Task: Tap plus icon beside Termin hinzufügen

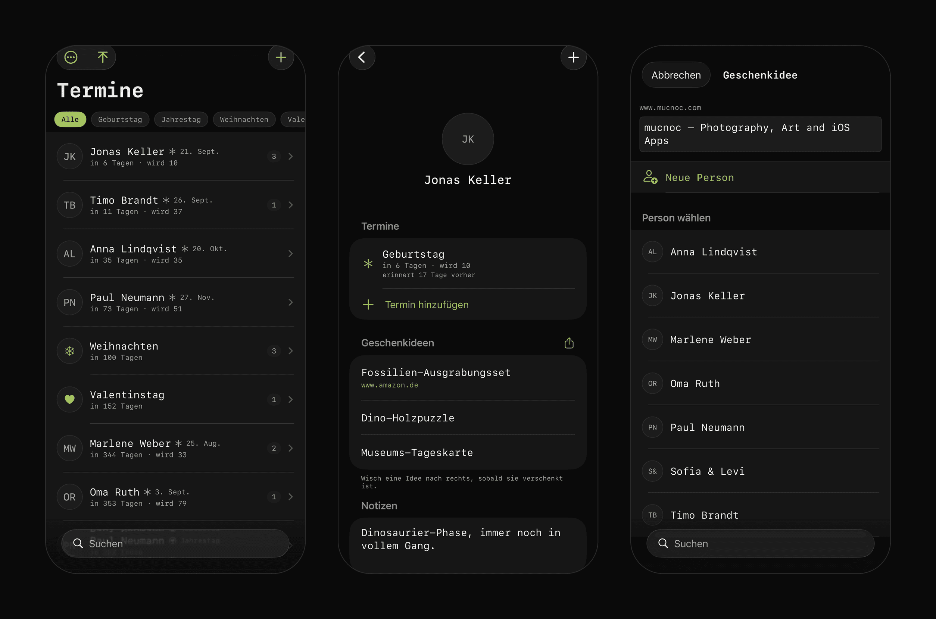Action: pos(368,304)
